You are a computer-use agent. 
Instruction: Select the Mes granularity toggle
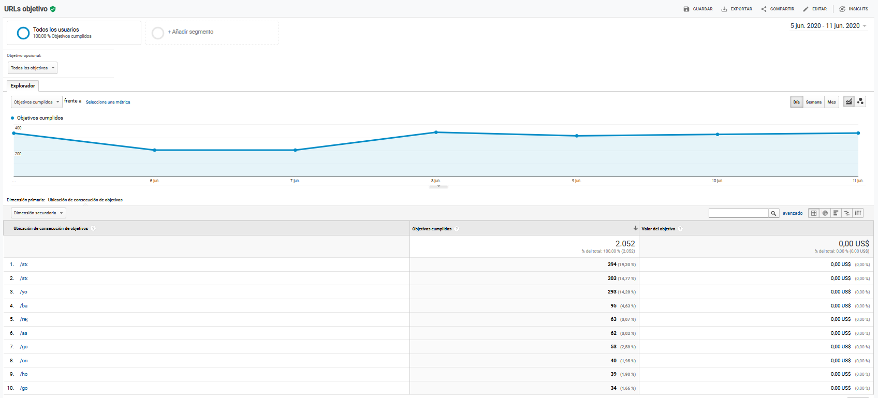coord(831,102)
